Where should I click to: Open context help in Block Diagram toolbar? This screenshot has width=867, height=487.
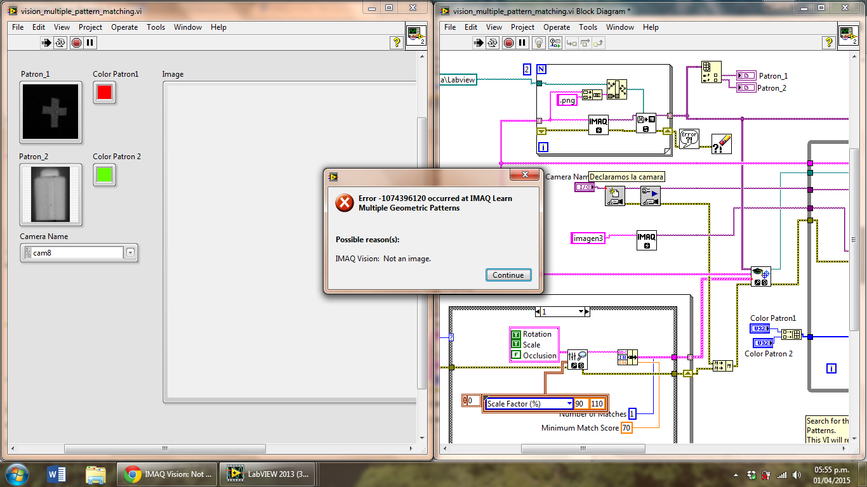829,42
